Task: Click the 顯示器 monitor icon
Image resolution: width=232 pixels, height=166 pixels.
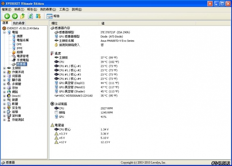Action: tap(9, 80)
